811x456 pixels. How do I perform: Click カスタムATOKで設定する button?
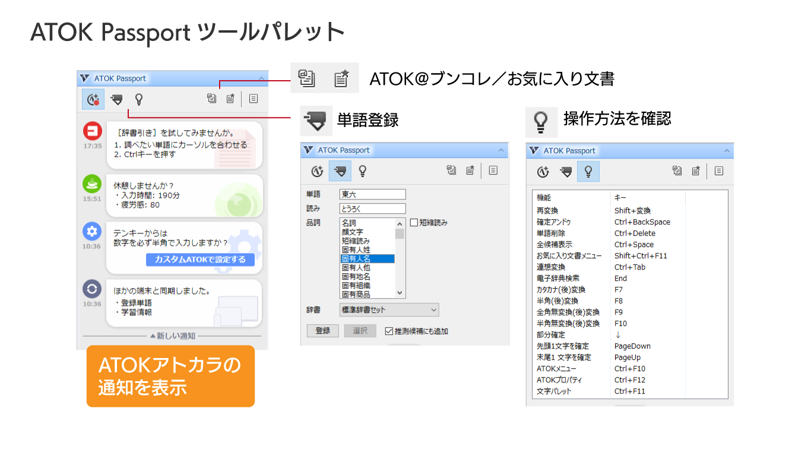coord(200,260)
